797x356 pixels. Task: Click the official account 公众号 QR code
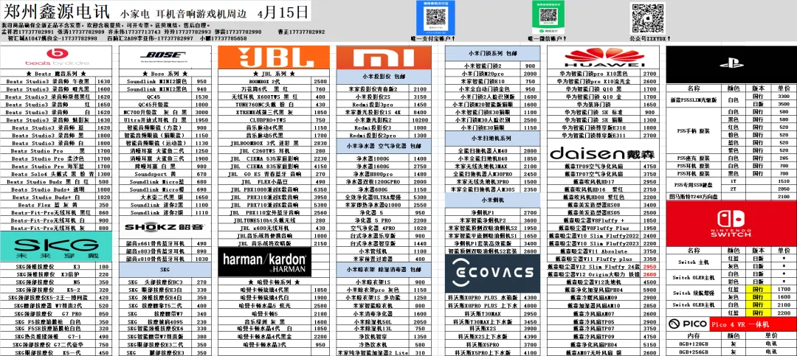(648, 18)
